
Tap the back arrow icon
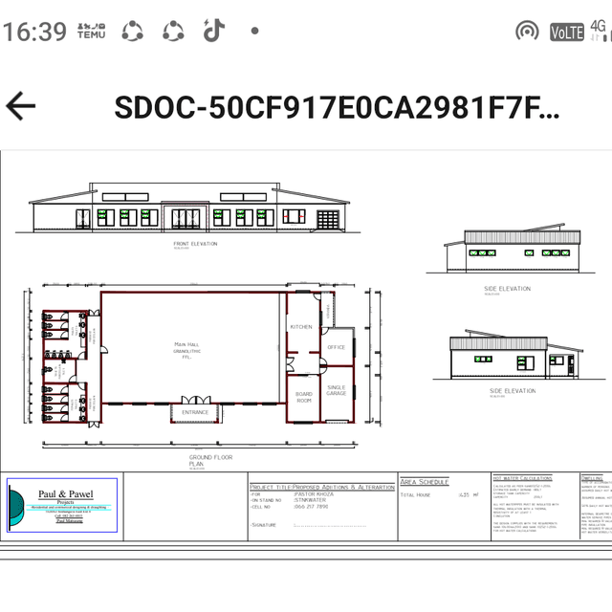click(22, 106)
